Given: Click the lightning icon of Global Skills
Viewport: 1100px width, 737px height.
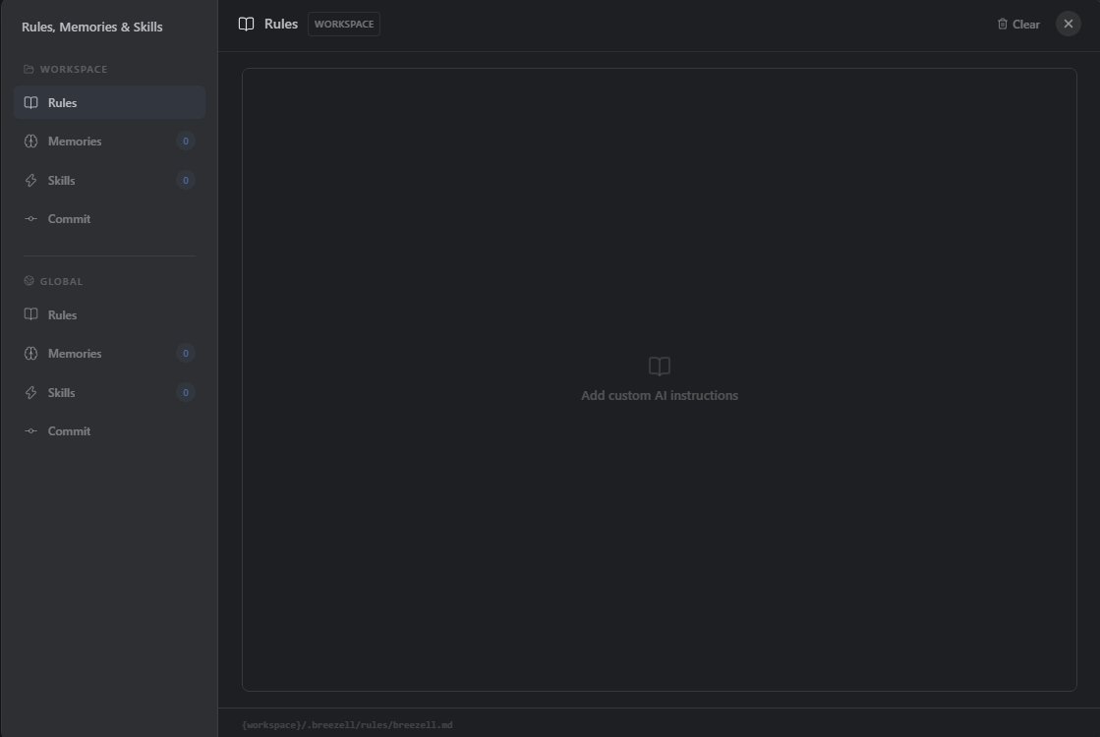Looking at the screenshot, I should [x=30, y=393].
